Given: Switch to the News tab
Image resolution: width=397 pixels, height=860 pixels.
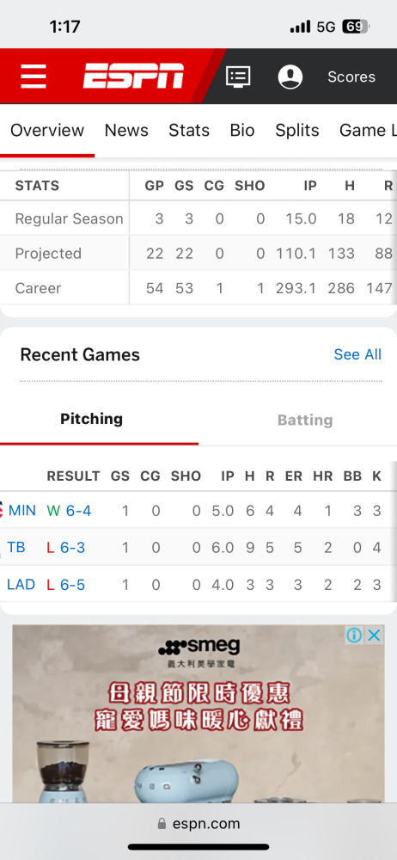Looking at the screenshot, I should 126,130.
